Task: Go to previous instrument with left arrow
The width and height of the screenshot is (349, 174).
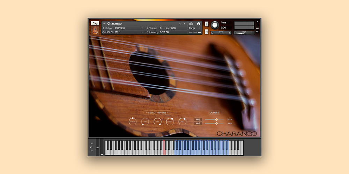Action: pos(180,24)
